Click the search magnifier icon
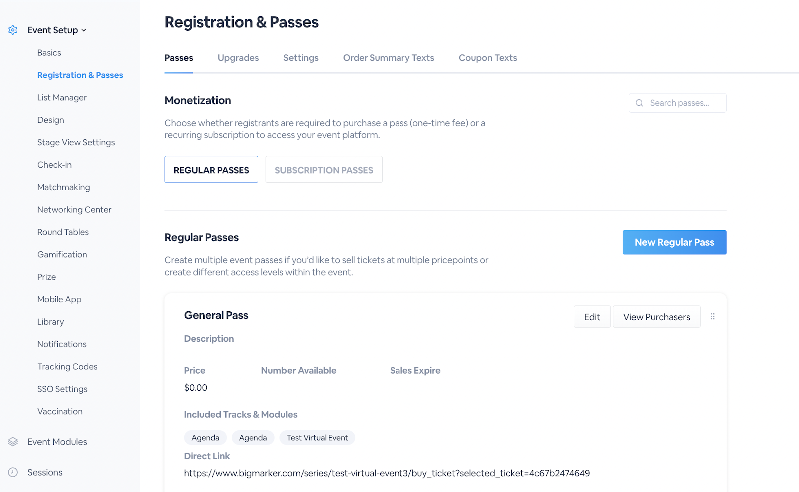 [x=639, y=103]
